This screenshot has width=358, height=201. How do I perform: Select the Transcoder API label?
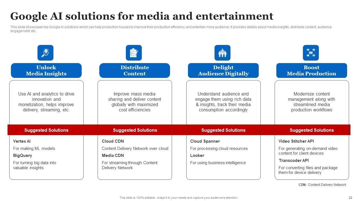pos(294,161)
